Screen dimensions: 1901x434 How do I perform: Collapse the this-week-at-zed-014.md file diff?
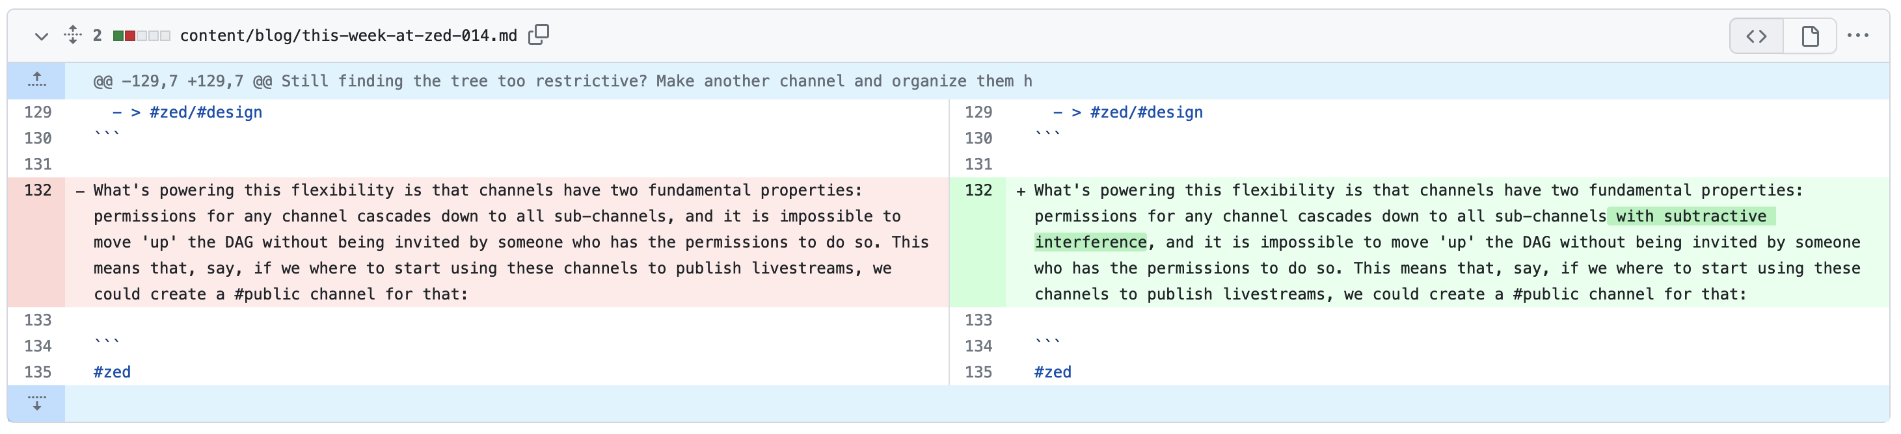42,36
